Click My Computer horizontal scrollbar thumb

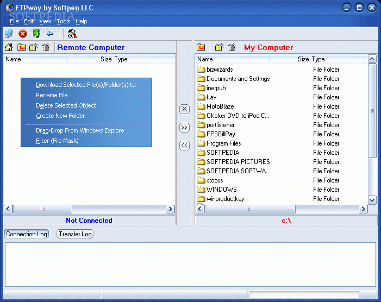point(250,209)
